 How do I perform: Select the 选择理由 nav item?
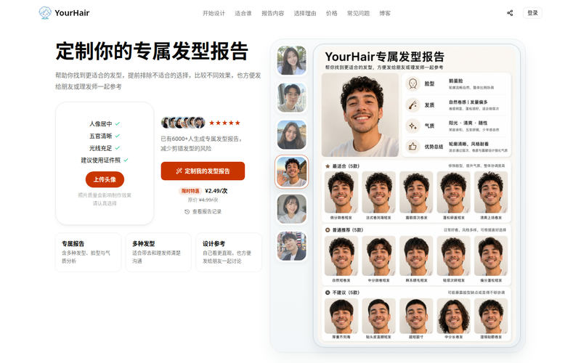click(305, 13)
